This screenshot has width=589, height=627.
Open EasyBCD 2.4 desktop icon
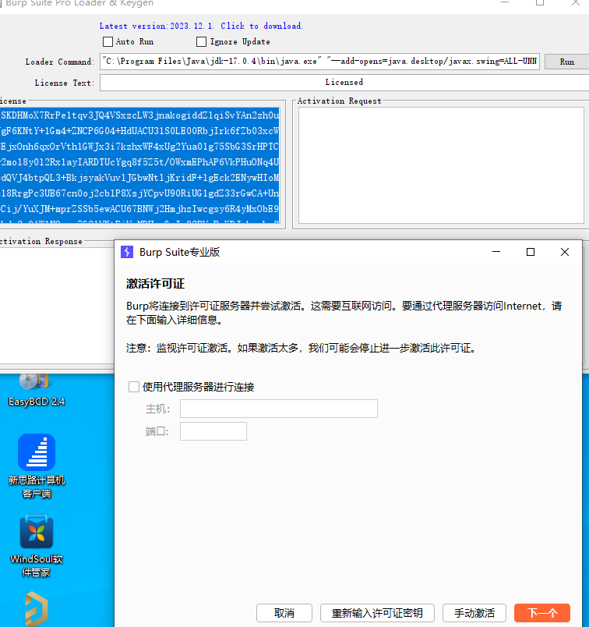37,390
